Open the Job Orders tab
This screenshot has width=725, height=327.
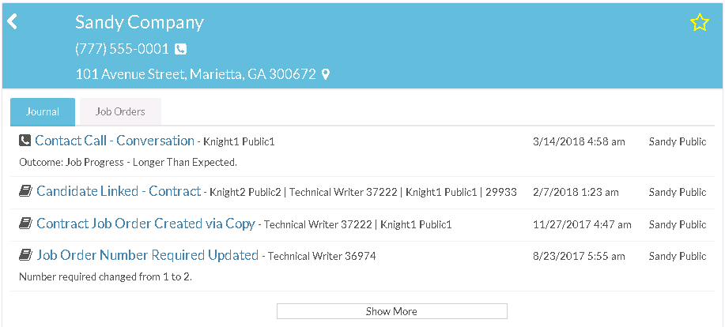(120, 111)
